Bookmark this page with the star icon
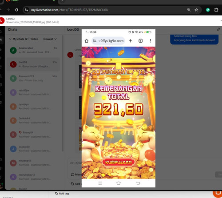Viewport: 222px width, 198px height. [196, 10]
